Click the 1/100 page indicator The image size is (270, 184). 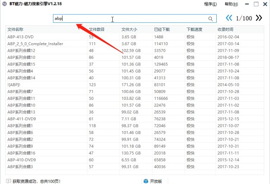[x=244, y=18]
